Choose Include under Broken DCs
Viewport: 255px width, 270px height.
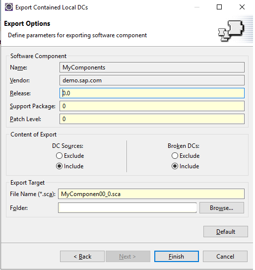tap(186, 166)
